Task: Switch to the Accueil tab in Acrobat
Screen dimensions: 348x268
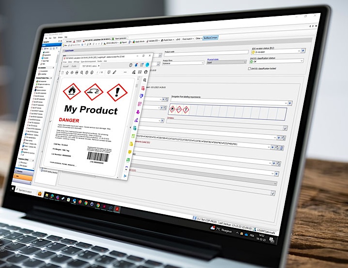Action: pyautogui.click(x=66, y=67)
